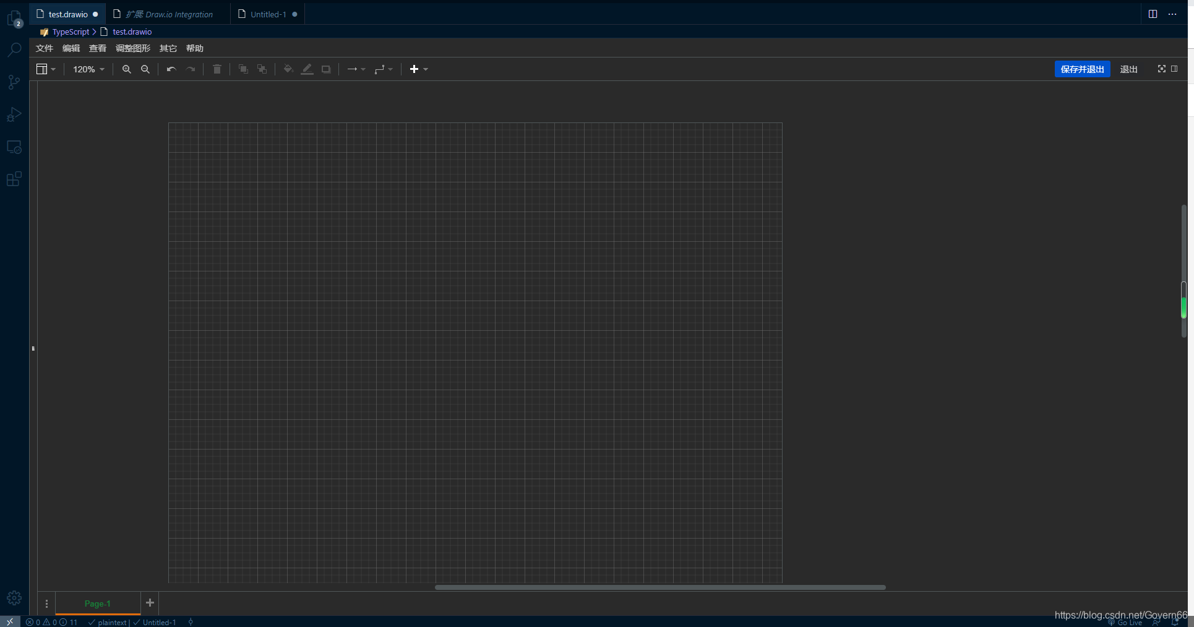Open the 调整图形 menu

point(133,48)
